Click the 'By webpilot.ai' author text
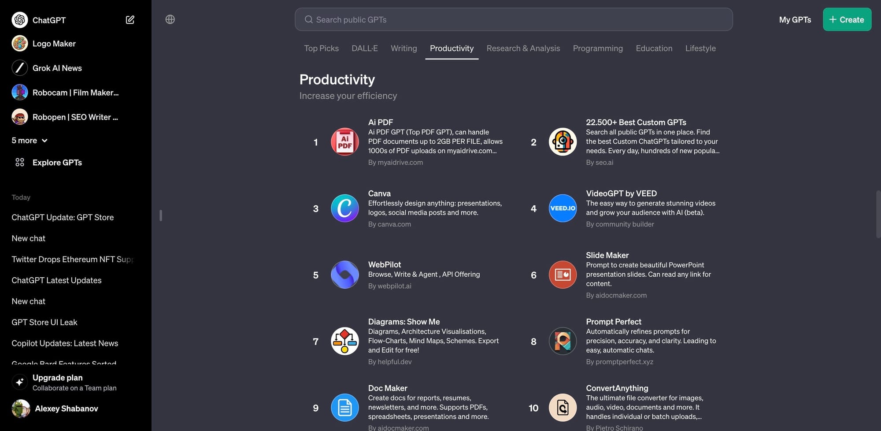 pyautogui.click(x=390, y=286)
